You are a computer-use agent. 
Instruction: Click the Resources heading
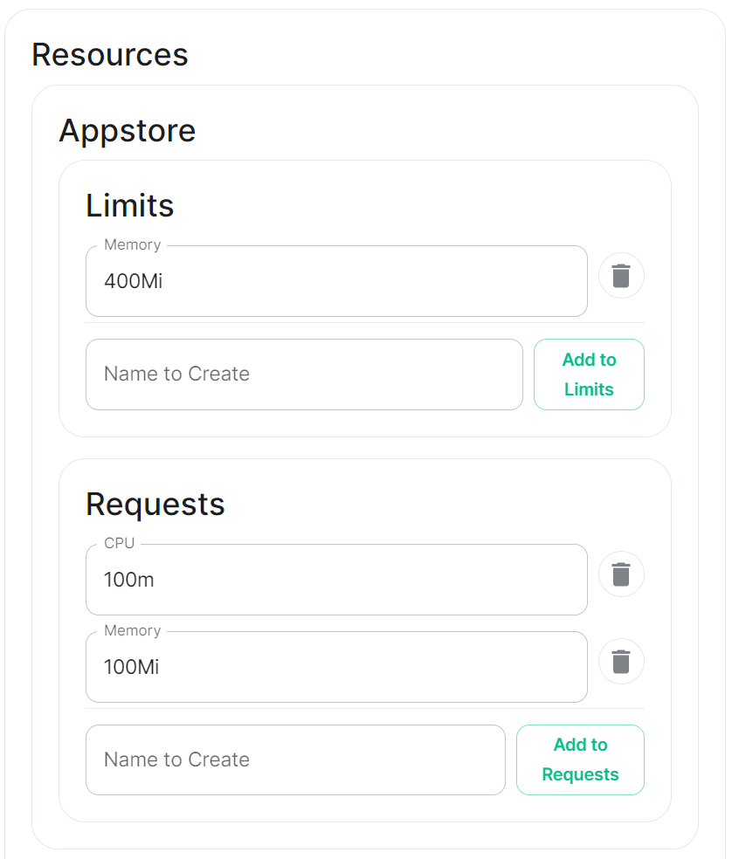click(110, 55)
